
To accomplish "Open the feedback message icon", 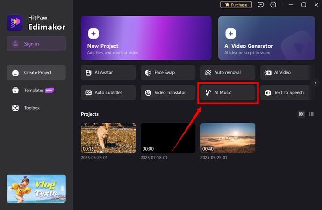I will pyautogui.click(x=261, y=5).
